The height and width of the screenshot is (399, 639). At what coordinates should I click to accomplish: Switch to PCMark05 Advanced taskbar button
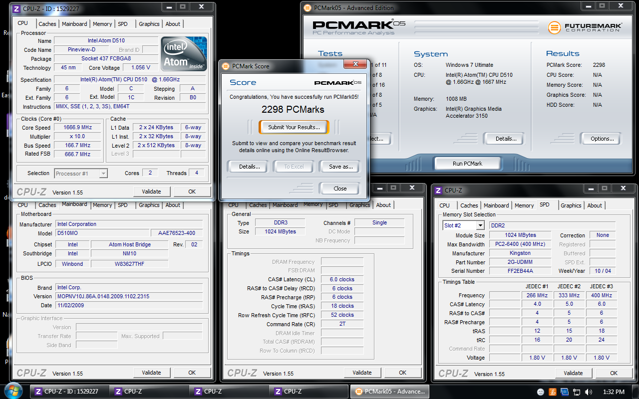(x=389, y=392)
